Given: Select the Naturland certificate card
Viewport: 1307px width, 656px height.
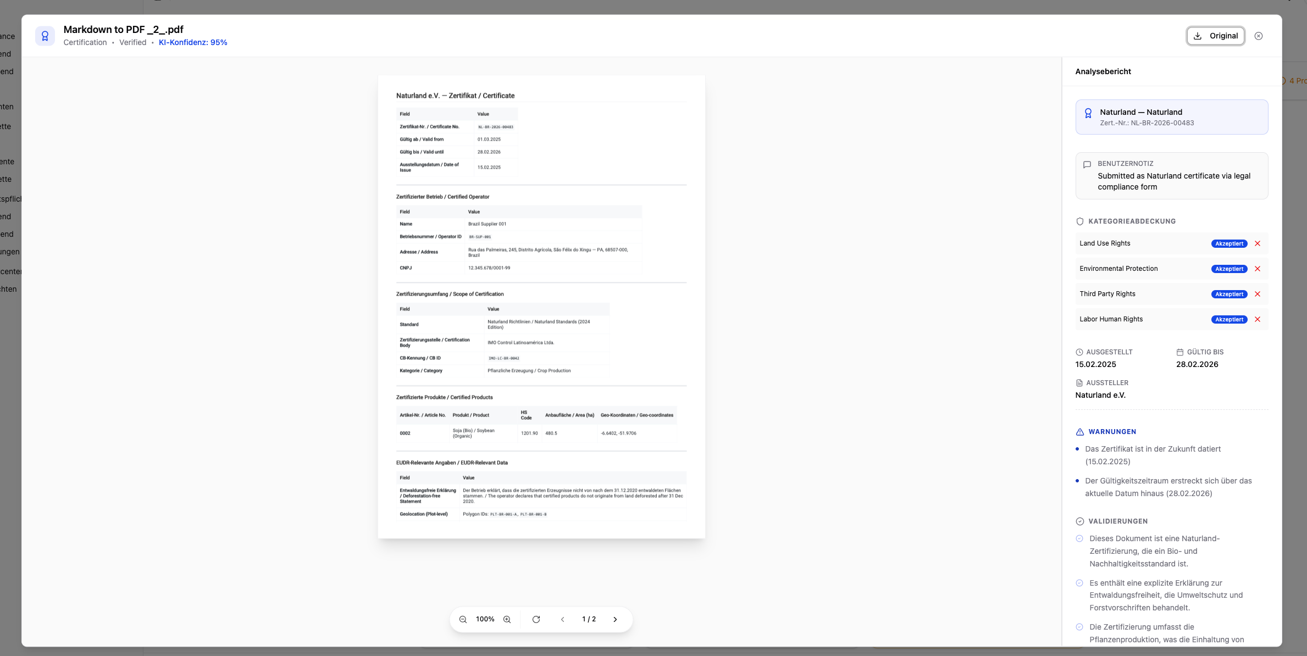Looking at the screenshot, I should [x=1171, y=117].
